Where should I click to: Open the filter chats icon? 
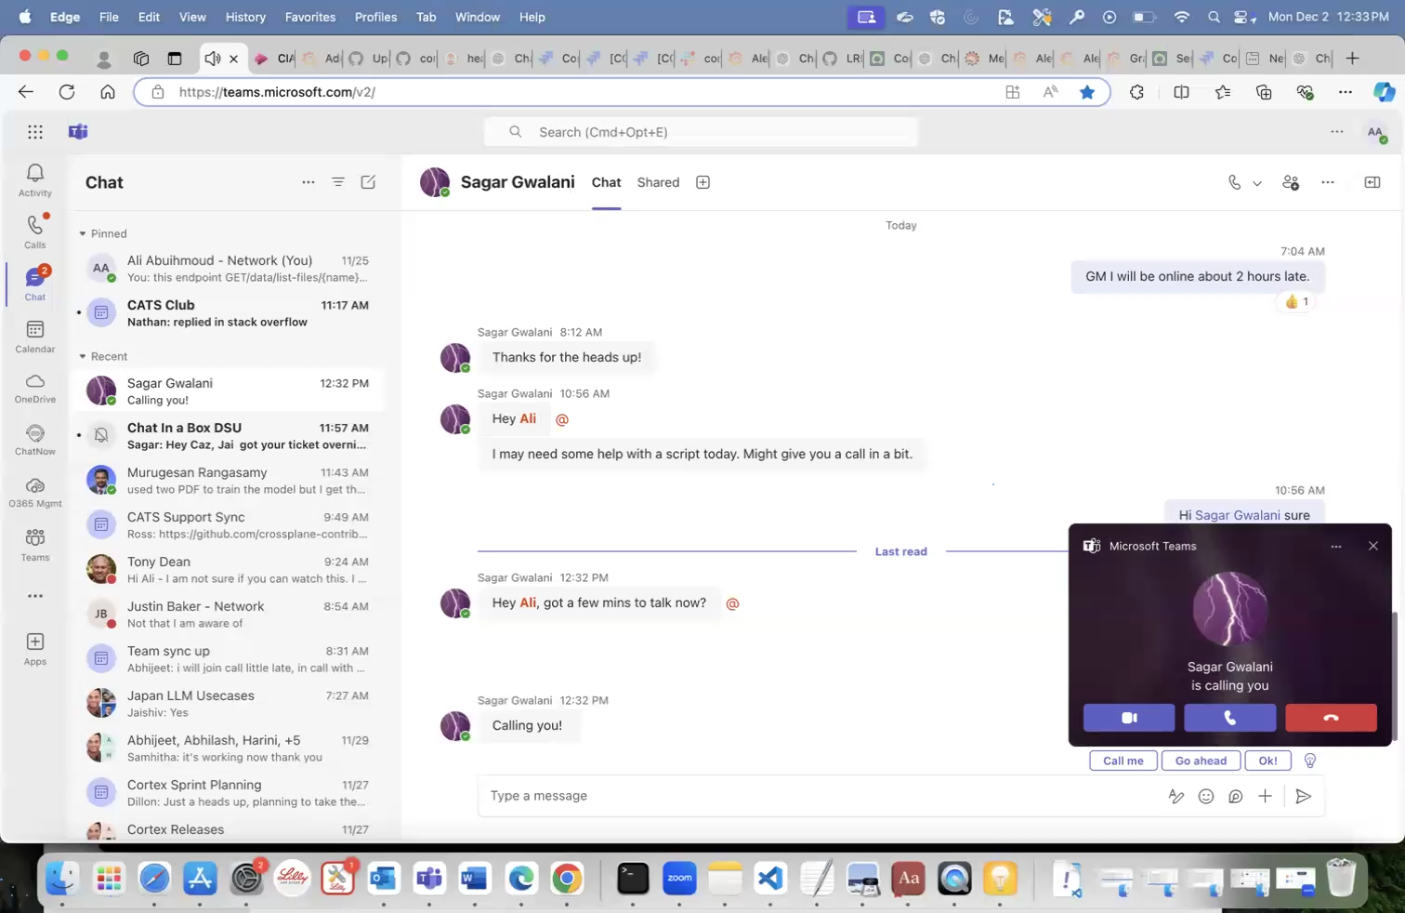pos(338,182)
